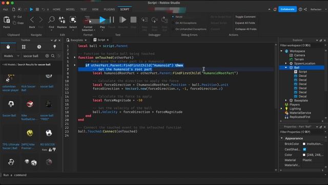Collapse the Appearance properties section
328x185 pixels.
[x=282, y=138]
